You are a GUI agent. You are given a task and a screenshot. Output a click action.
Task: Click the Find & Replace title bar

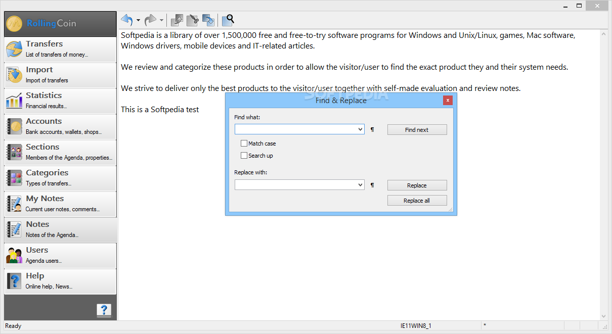tap(341, 101)
